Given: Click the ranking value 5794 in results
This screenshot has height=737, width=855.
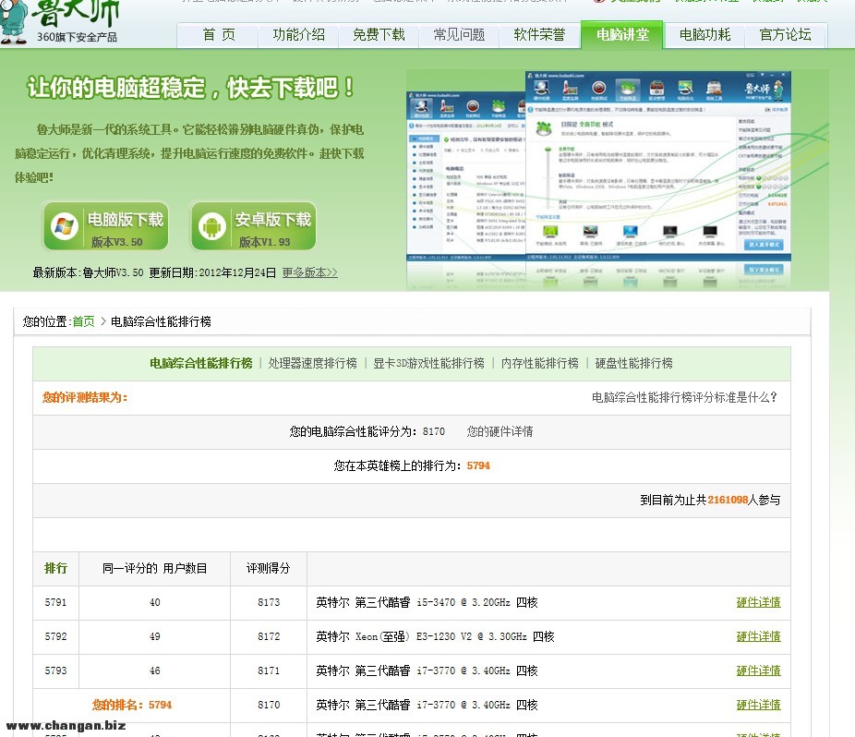Looking at the screenshot, I should (x=478, y=465).
